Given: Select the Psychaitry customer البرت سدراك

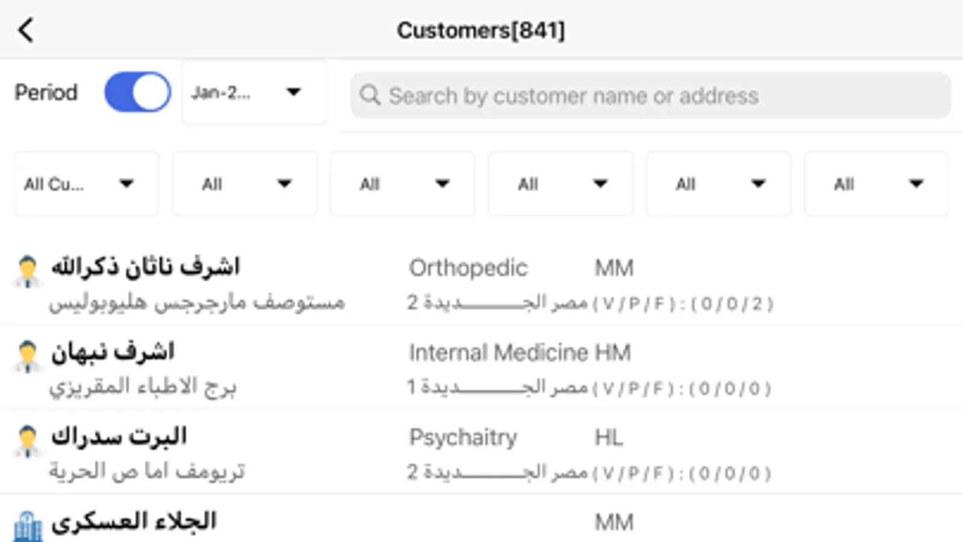Looking at the screenshot, I should pyautogui.click(x=119, y=437).
